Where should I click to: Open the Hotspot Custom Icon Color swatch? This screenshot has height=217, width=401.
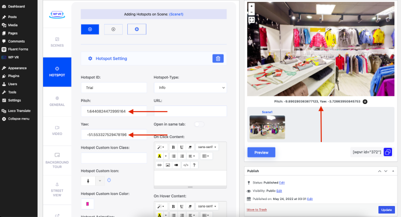point(87,203)
